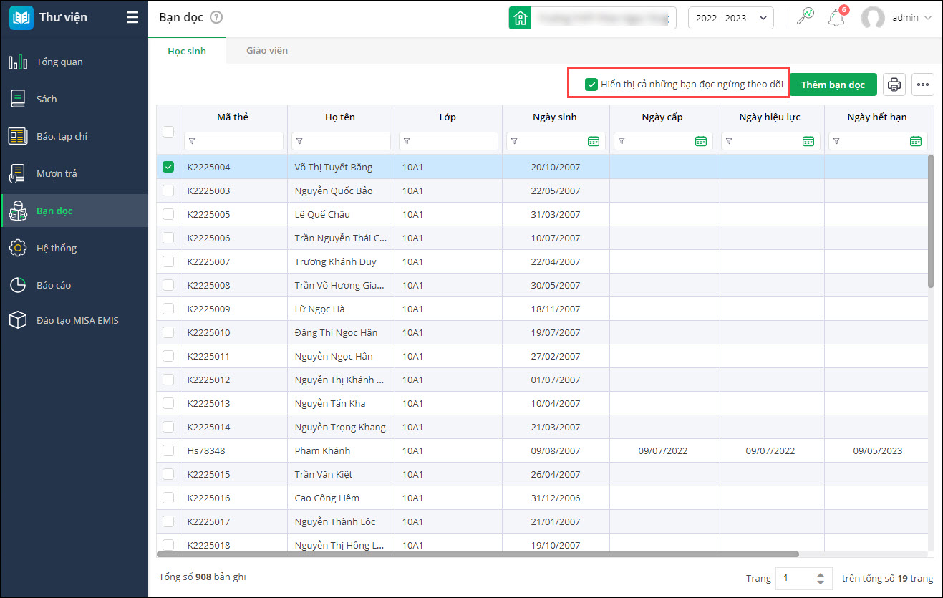943x598 pixels.
Task: Click the horizontal scrollbar below the table
Action: [477, 554]
